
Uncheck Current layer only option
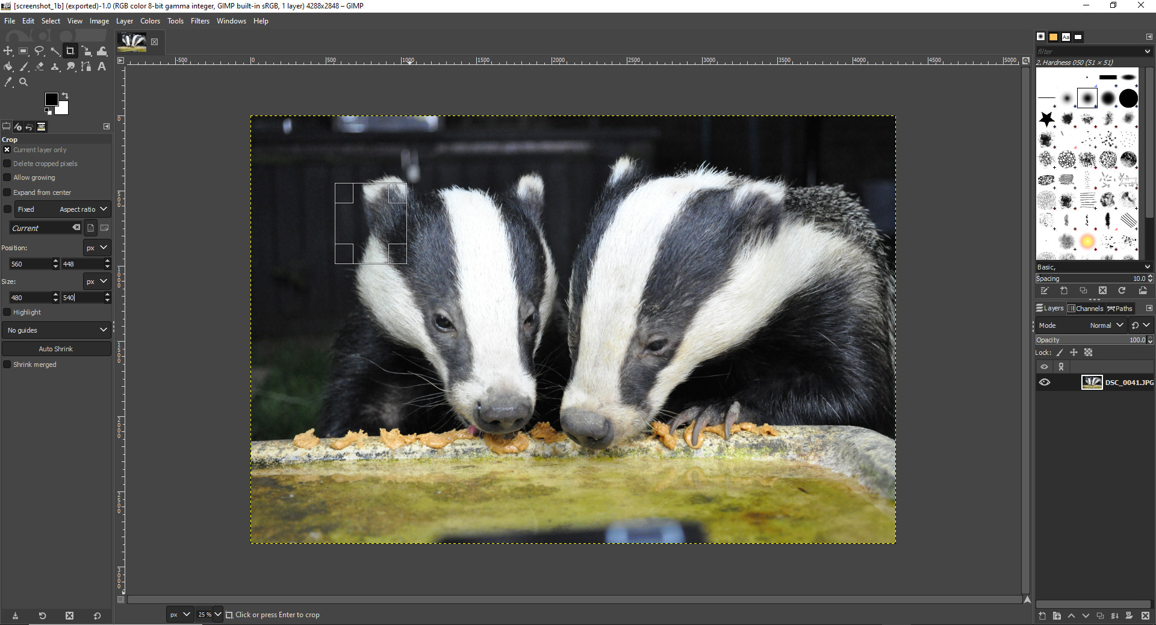[x=7, y=150]
